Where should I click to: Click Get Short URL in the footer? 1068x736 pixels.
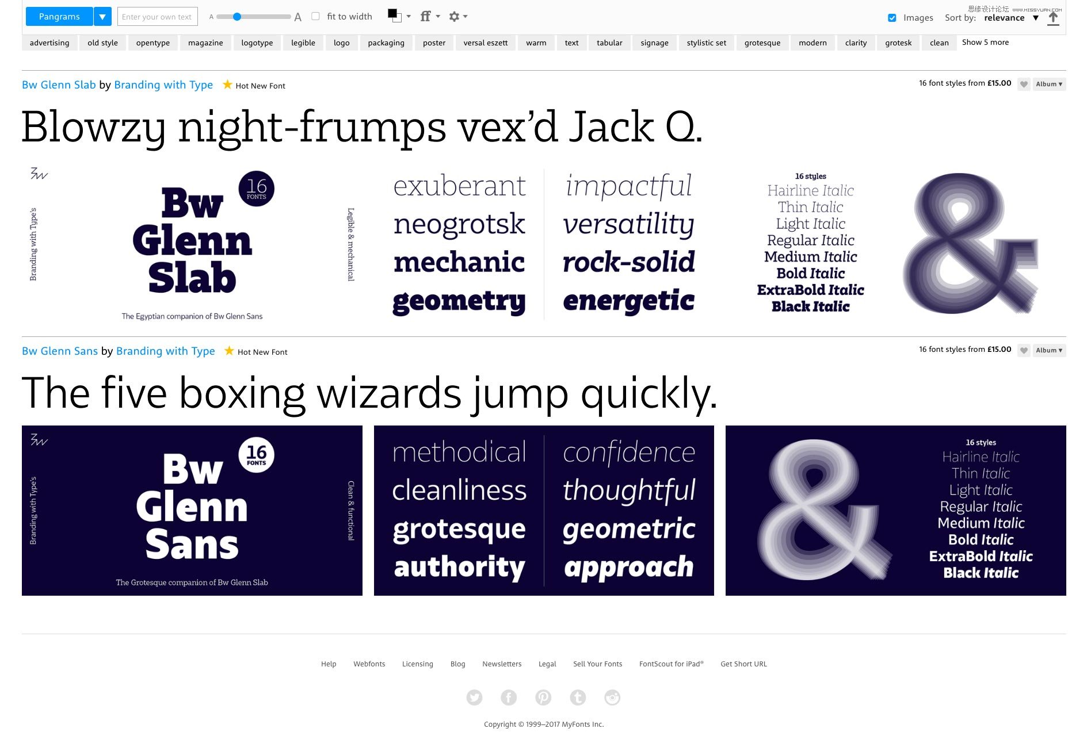pyautogui.click(x=743, y=664)
